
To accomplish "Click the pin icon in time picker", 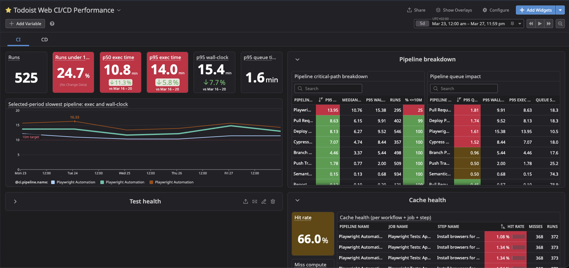I will (512, 24).
